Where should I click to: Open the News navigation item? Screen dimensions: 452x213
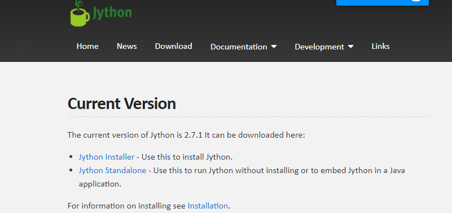pos(127,46)
